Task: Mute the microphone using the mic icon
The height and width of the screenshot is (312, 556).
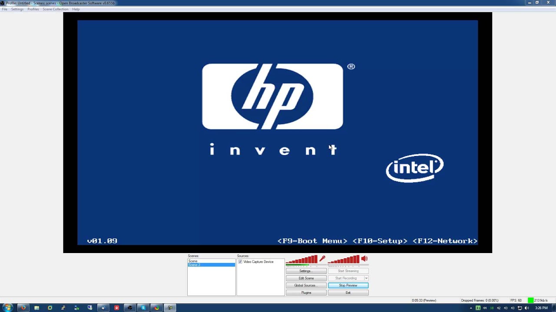Action: point(322,259)
